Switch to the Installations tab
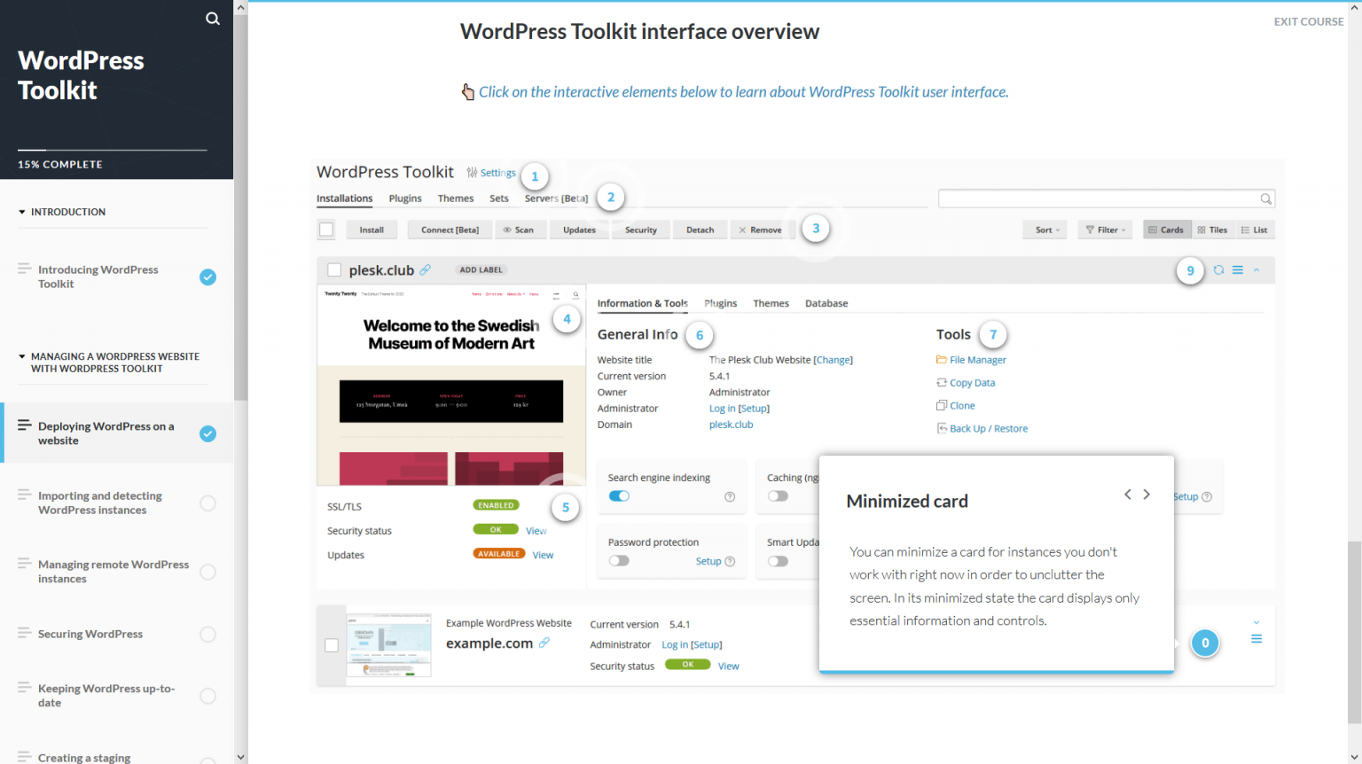 (x=345, y=199)
